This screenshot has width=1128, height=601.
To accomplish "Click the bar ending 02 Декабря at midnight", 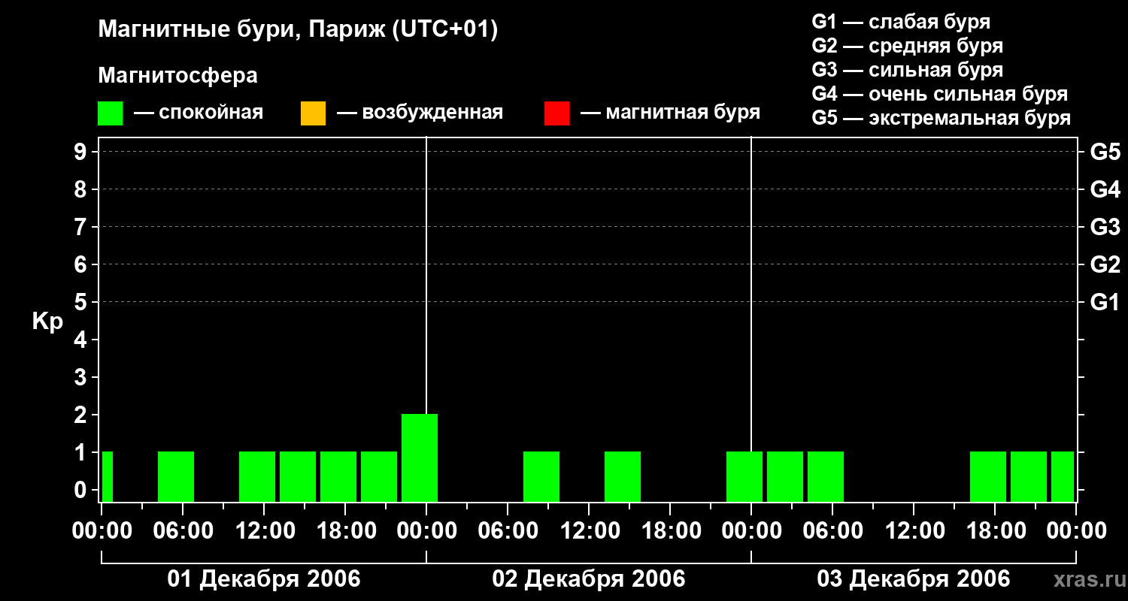I will [744, 476].
